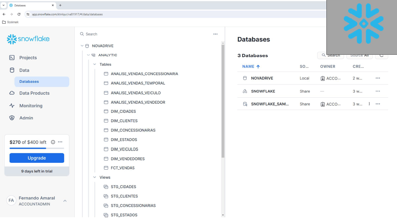Sort by the NAME column header

point(251,66)
